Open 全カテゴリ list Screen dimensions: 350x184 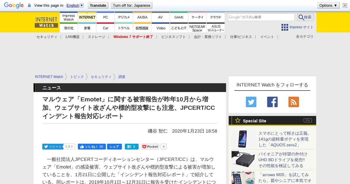click(305, 37)
